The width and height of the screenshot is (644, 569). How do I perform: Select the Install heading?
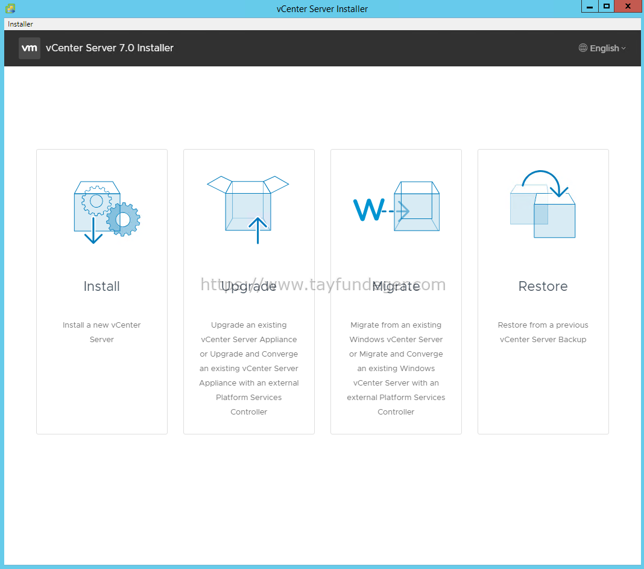coord(101,286)
